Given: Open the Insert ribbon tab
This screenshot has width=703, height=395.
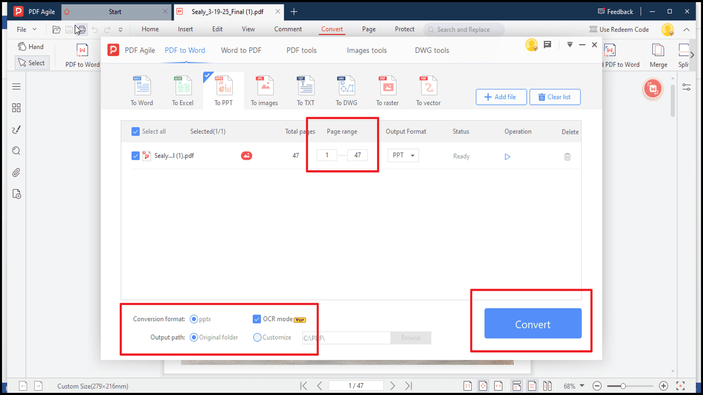Looking at the screenshot, I should coord(185,29).
